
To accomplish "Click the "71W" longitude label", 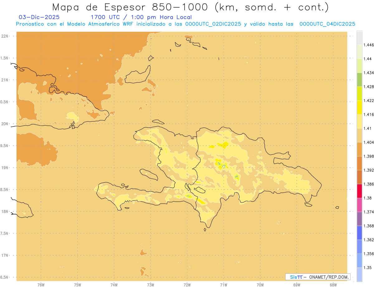I will 224,285.
